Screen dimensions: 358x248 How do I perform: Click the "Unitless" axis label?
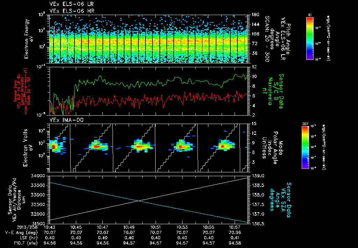click(264, 148)
